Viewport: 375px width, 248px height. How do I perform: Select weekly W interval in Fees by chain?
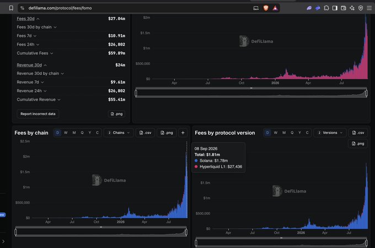pos(66,133)
